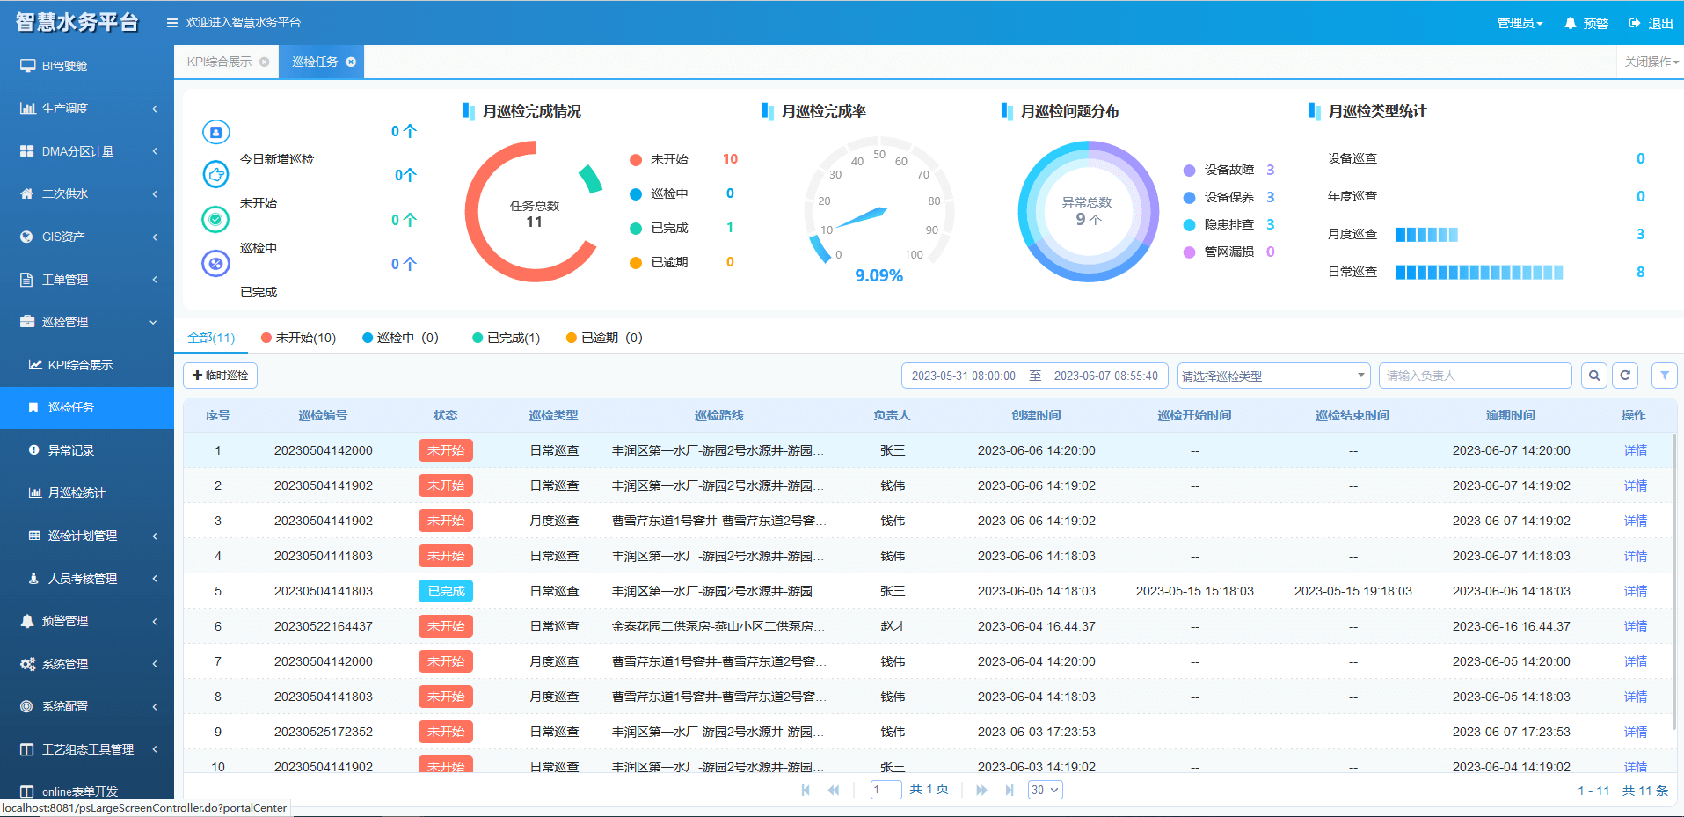Click the start date 2023-05-31 08:00:00 field
1684x817 pixels.
click(x=964, y=376)
